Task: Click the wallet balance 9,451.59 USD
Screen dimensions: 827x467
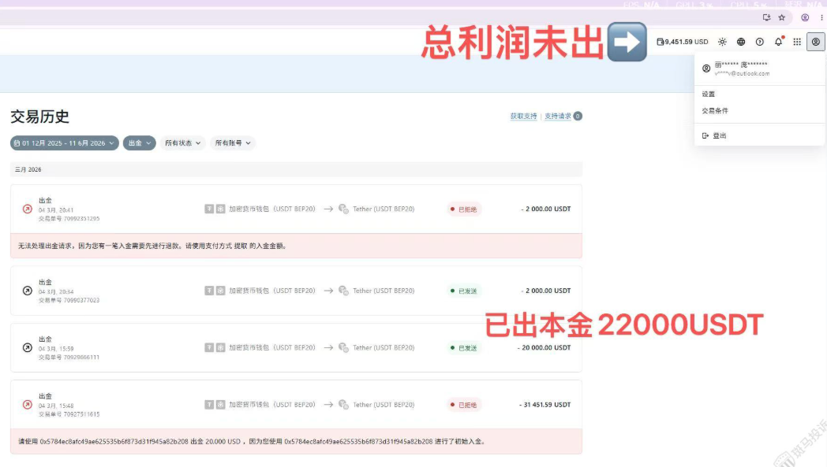Action: (682, 42)
